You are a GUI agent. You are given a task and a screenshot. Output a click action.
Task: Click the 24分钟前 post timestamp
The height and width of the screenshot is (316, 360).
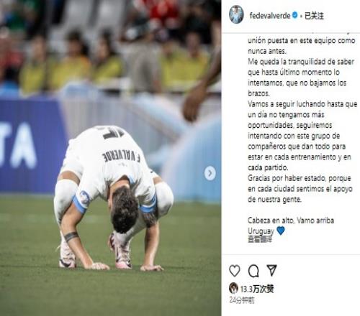pos(242,300)
